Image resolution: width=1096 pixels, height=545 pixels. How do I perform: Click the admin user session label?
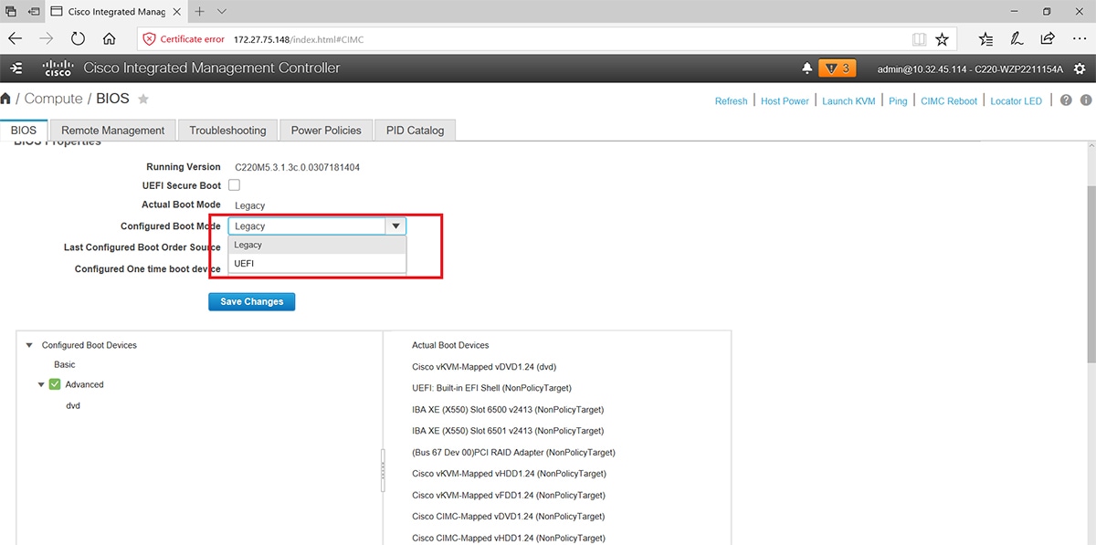click(971, 69)
